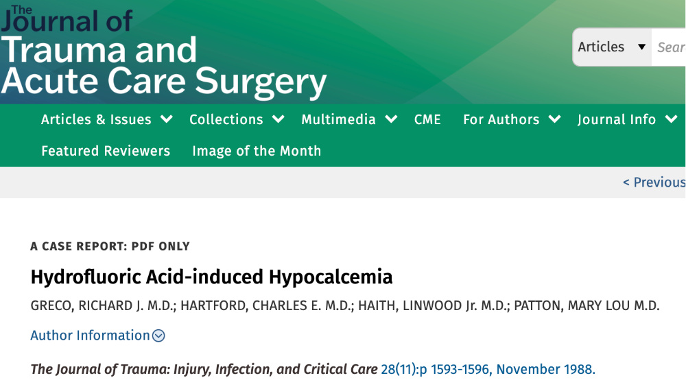The height and width of the screenshot is (391, 686).
Task: Click the Journal of Trauma logo
Action: pos(163,51)
